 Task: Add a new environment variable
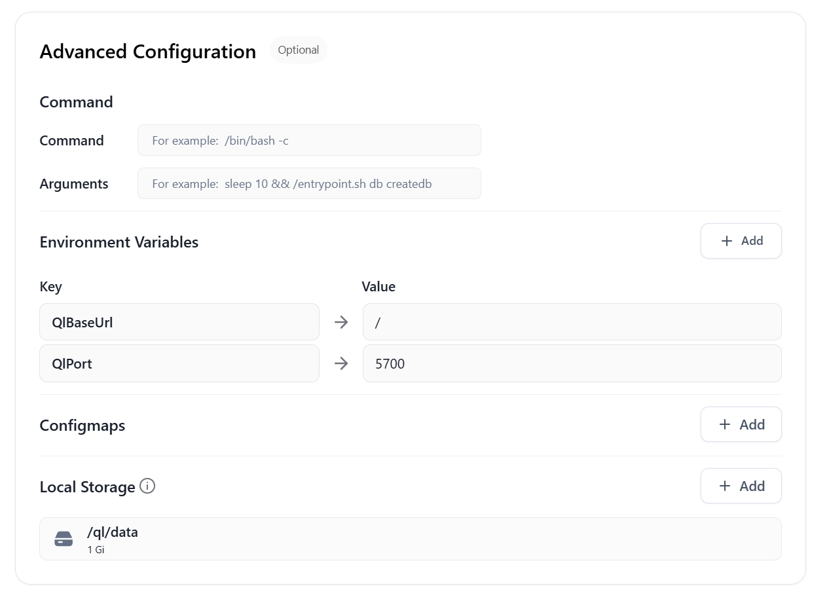click(x=741, y=241)
